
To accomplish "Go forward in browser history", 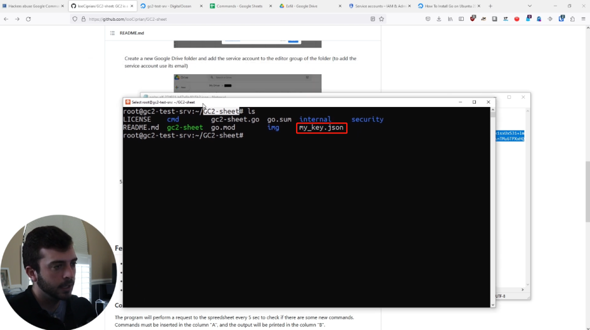I will [x=17, y=19].
